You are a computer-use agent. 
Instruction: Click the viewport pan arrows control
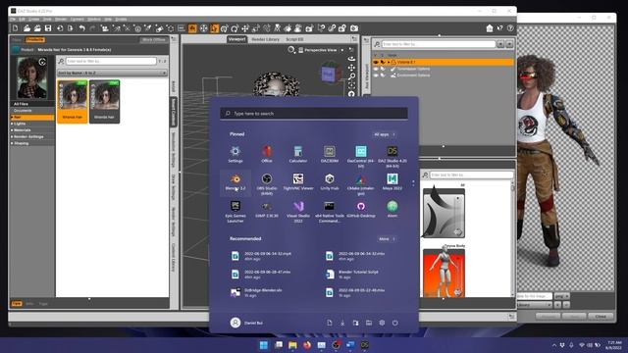click(x=351, y=68)
